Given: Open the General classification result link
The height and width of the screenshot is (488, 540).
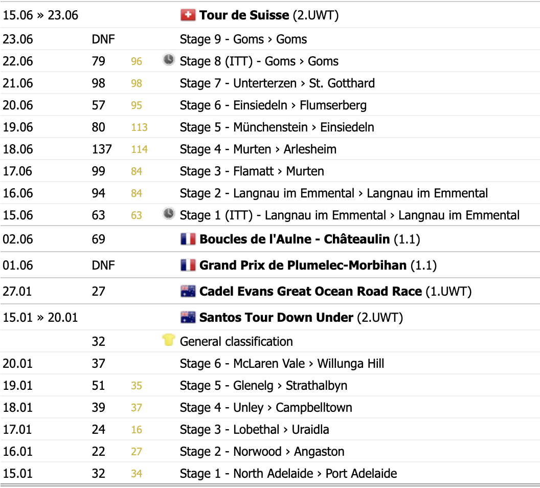Looking at the screenshot, I should coord(236,342).
